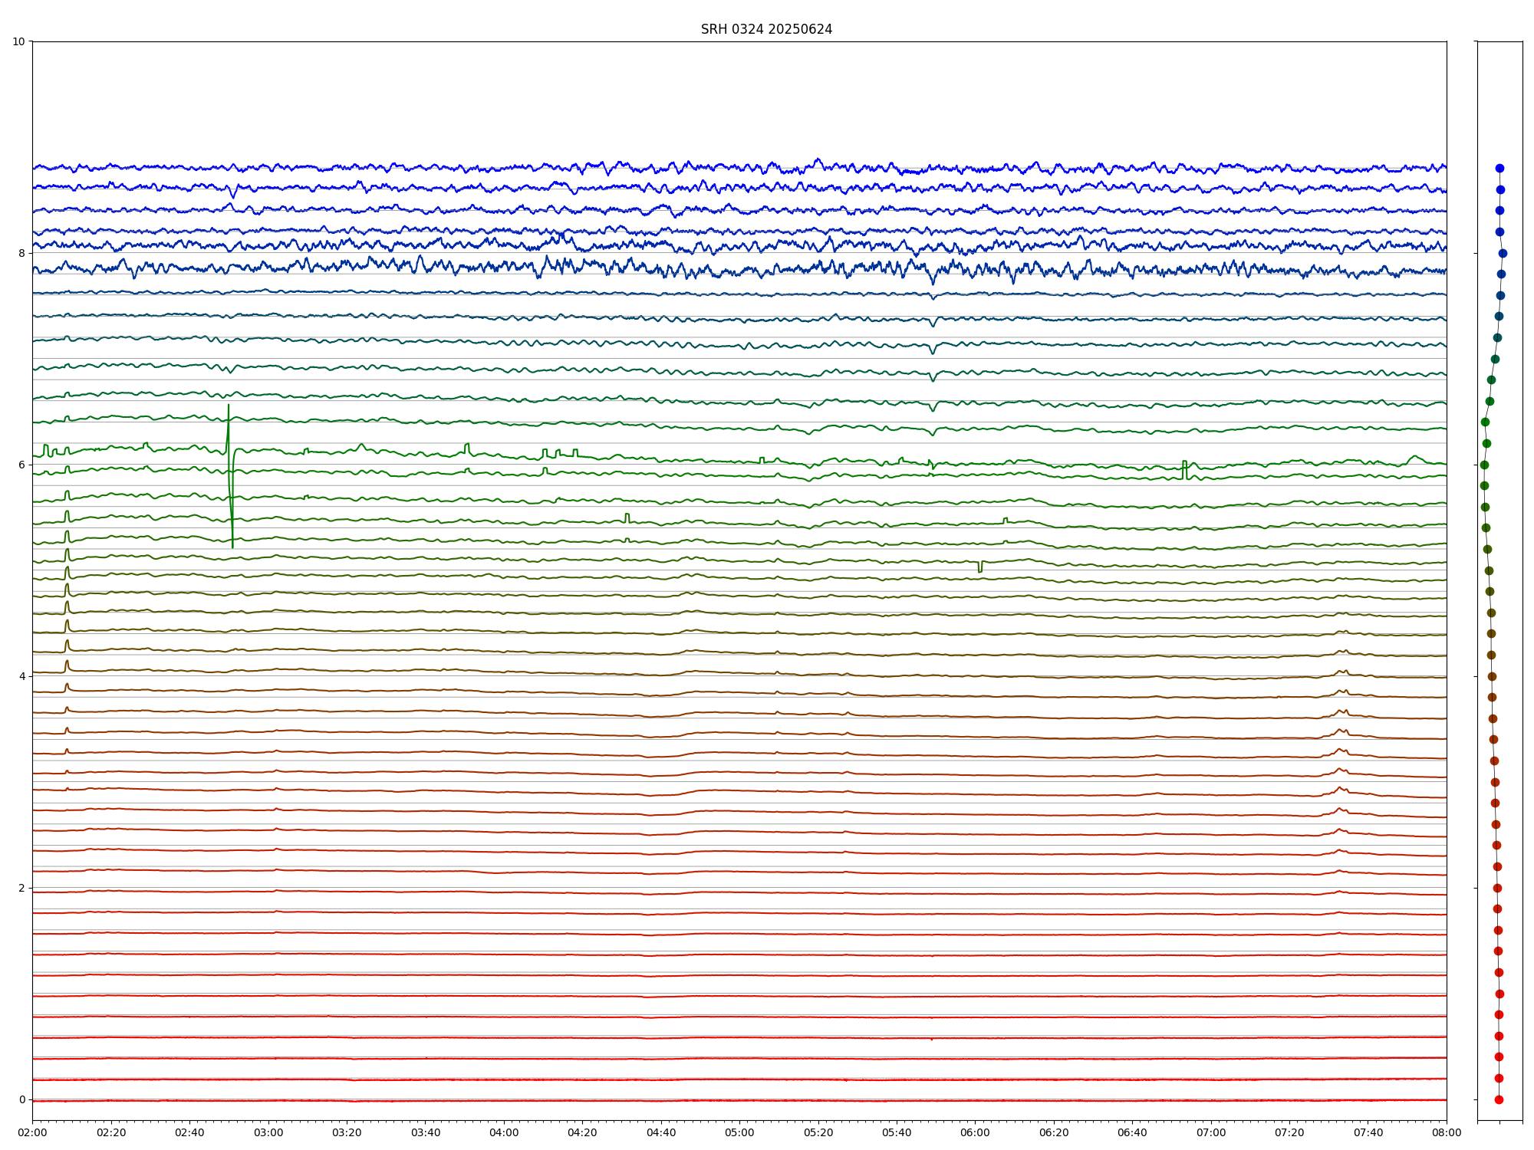This screenshot has width=1534, height=1150.
Task: Select the 03:00 tick label on the time axis
Action: (x=268, y=1132)
